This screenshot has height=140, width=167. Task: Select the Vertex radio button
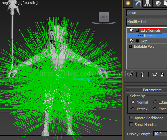(133, 109)
